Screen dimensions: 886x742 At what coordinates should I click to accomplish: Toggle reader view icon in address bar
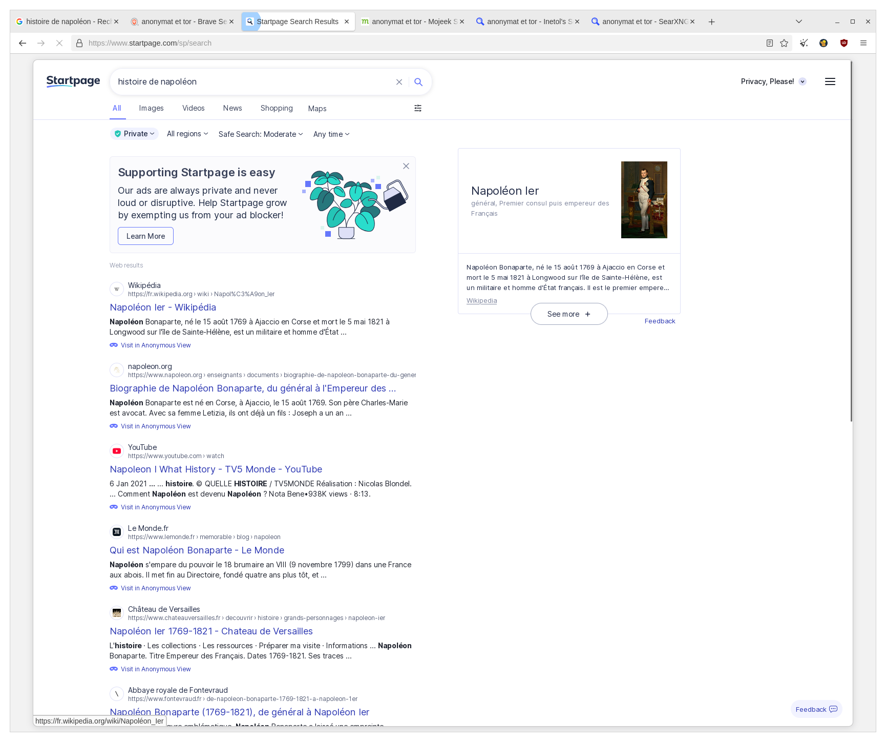pos(769,43)
